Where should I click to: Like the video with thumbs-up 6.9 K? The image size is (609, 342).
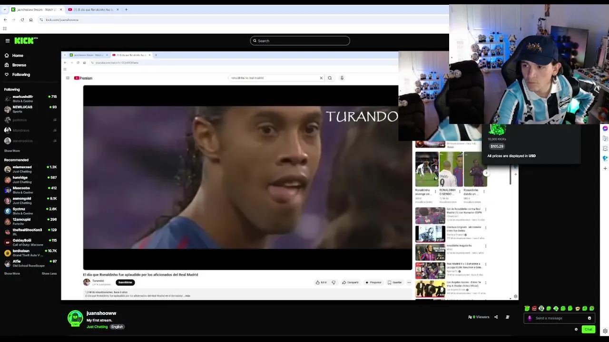click(x=321, y=283)
